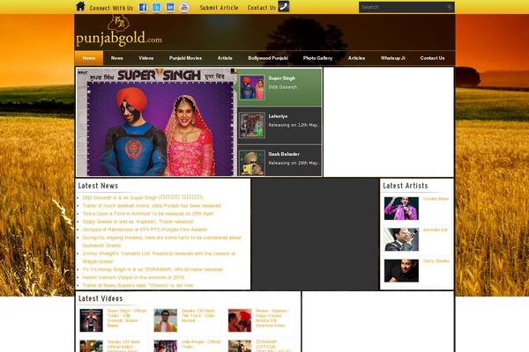
Task: Open the Photo Gallery menu item
Action: pyautogui.click(x=317, y=58)
